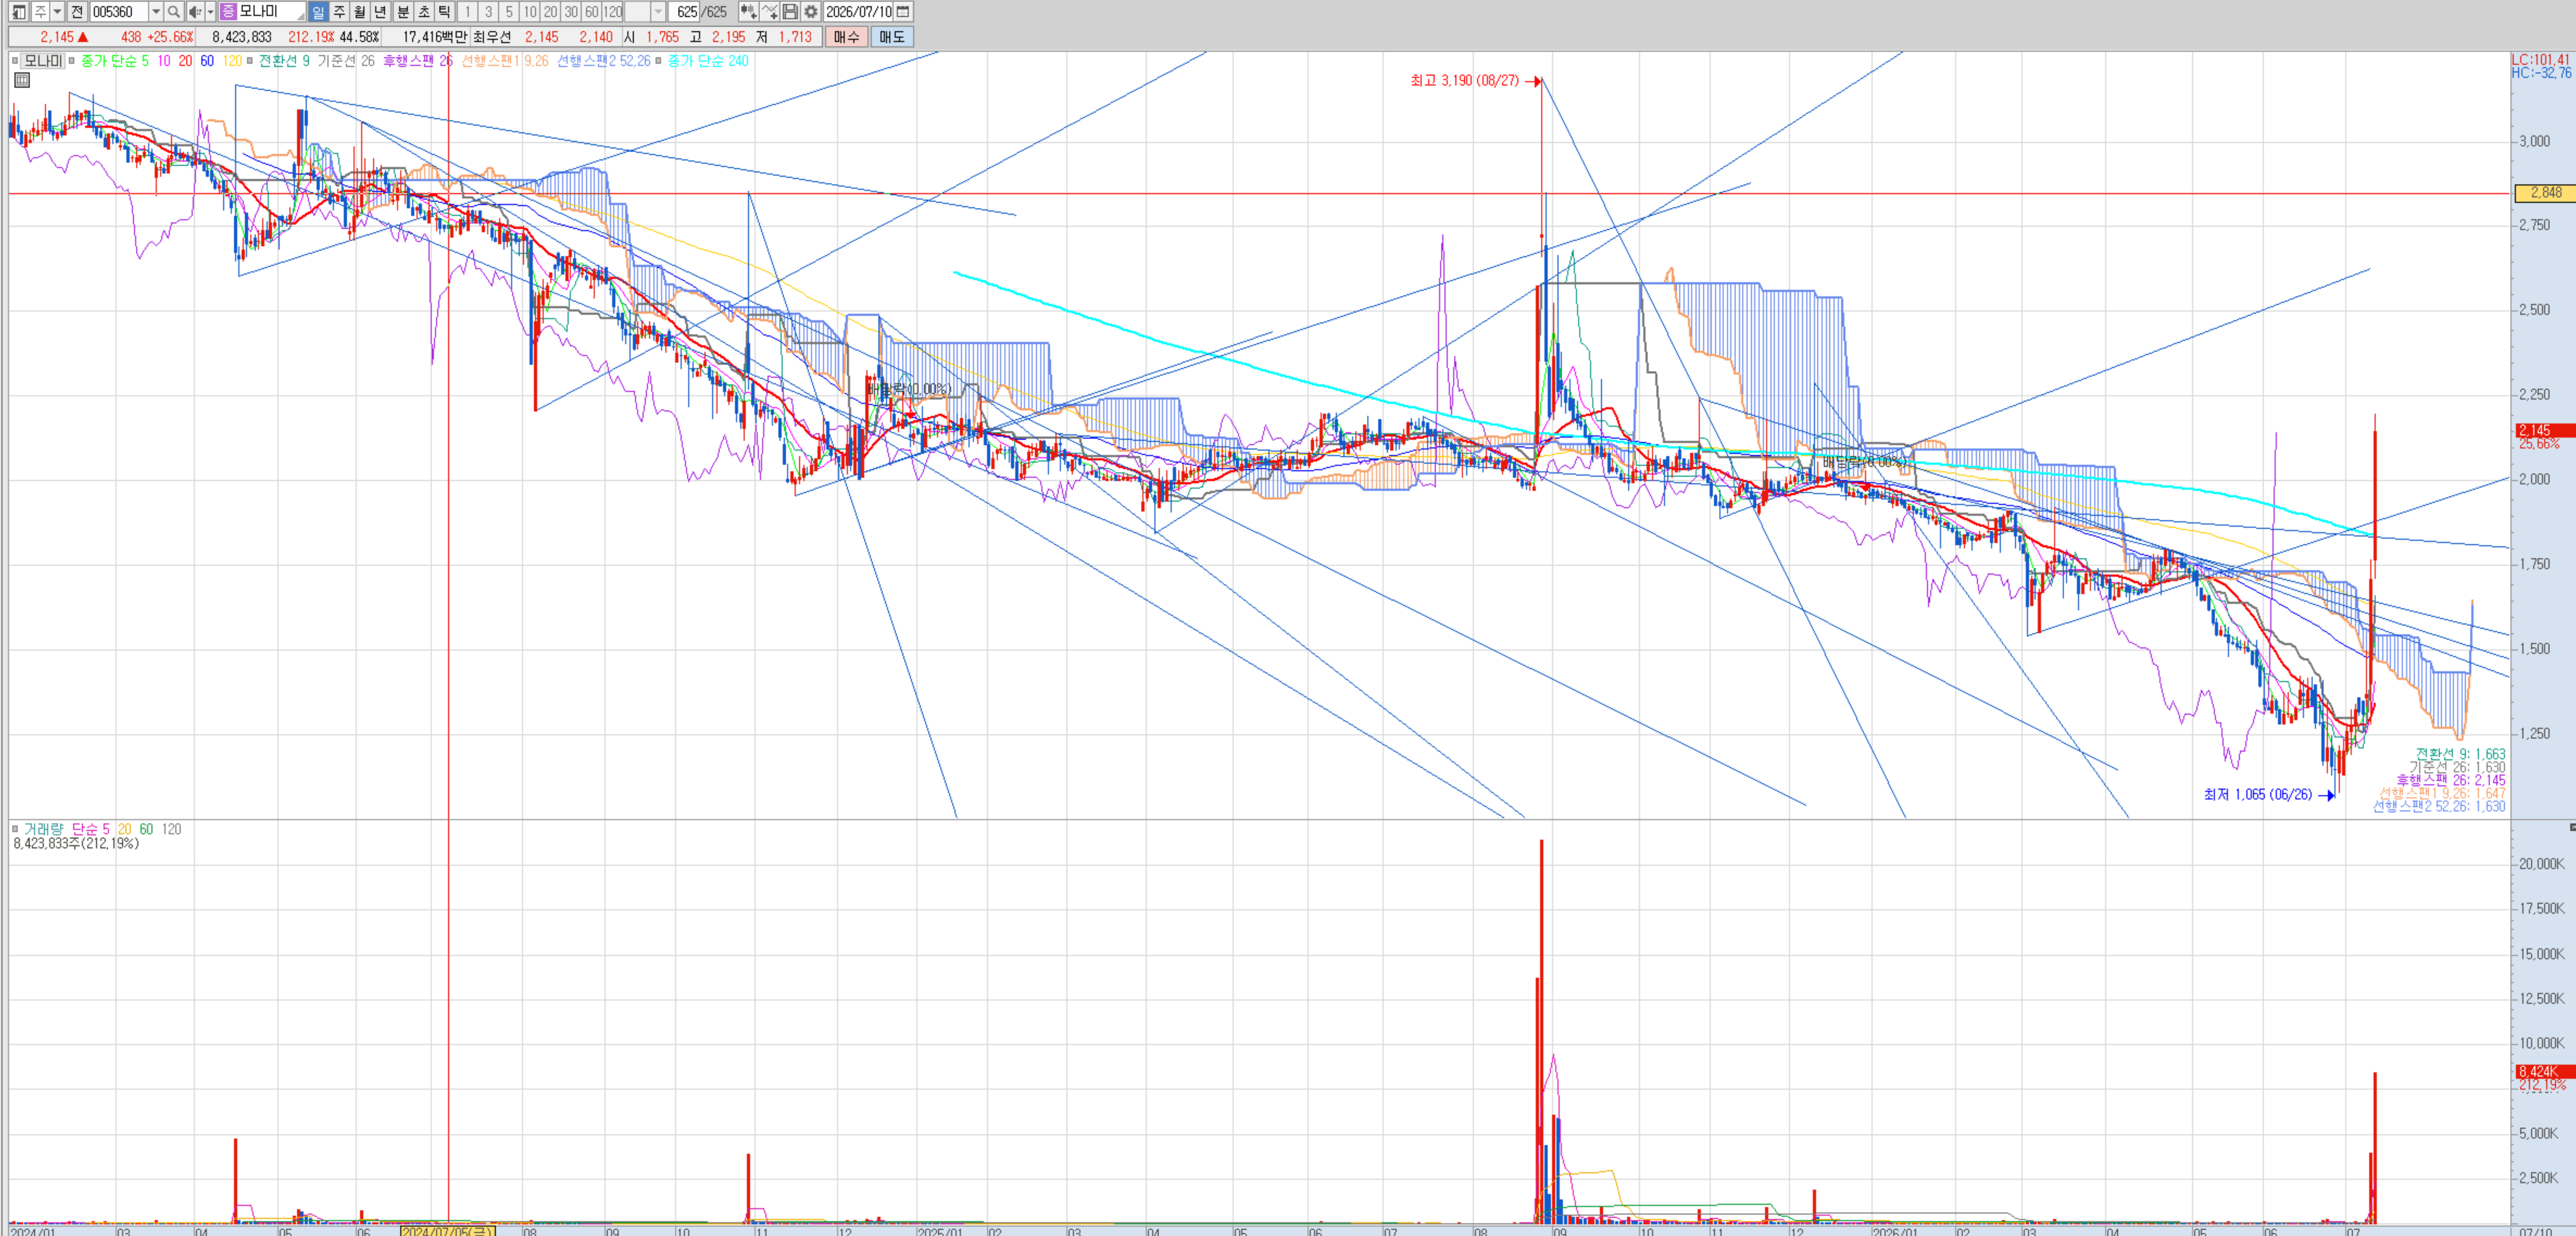Viewport: 2576px width, 1236px height.
Task: Select the 10 interval button
Action: 530,12
